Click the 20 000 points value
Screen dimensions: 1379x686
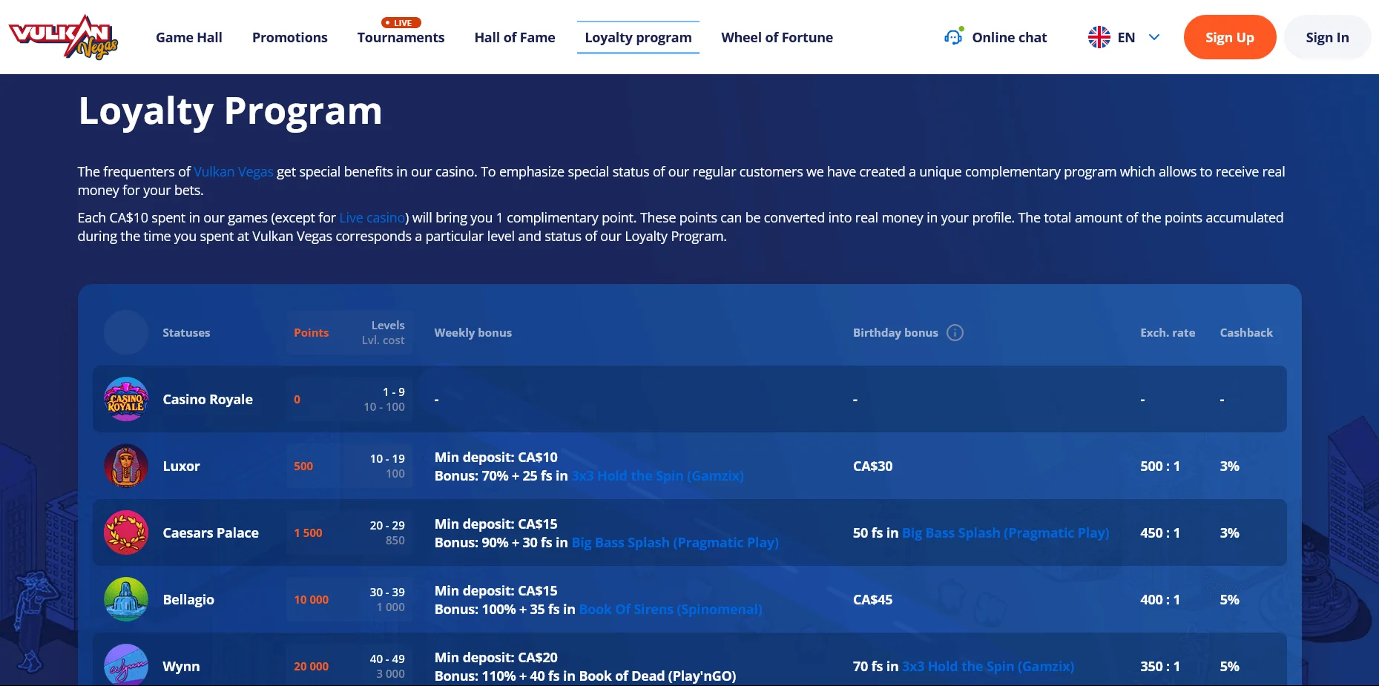pyautogui.click(x=311, y=667)
